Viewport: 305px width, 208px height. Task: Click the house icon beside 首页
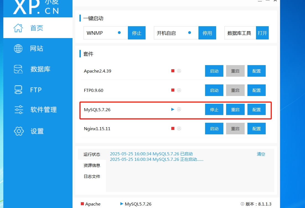[x=18, y=28]
